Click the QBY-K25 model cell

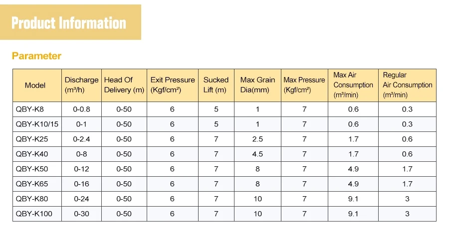coord(37,139)
